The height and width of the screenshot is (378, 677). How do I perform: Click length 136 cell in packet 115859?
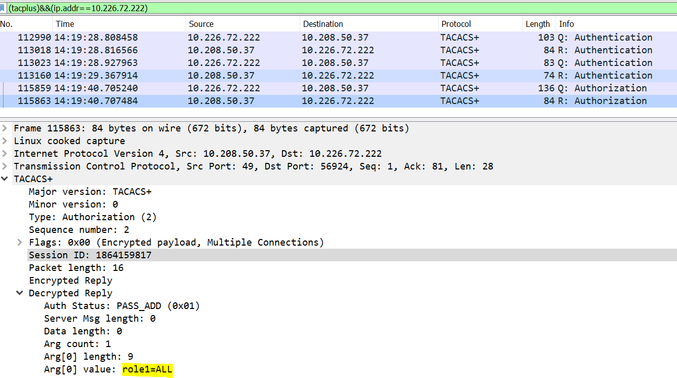(546, 88)
